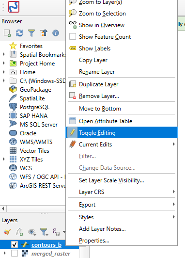Select the contours_b layer name
Image resolution: width=185 pixels, height=258 pixels.
coord(46,245)
